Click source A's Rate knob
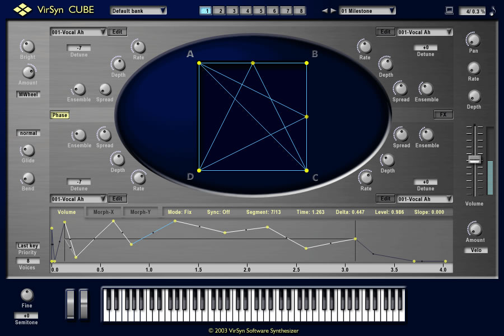Screen dimensions: 504x336 click(x=139, y=47)
